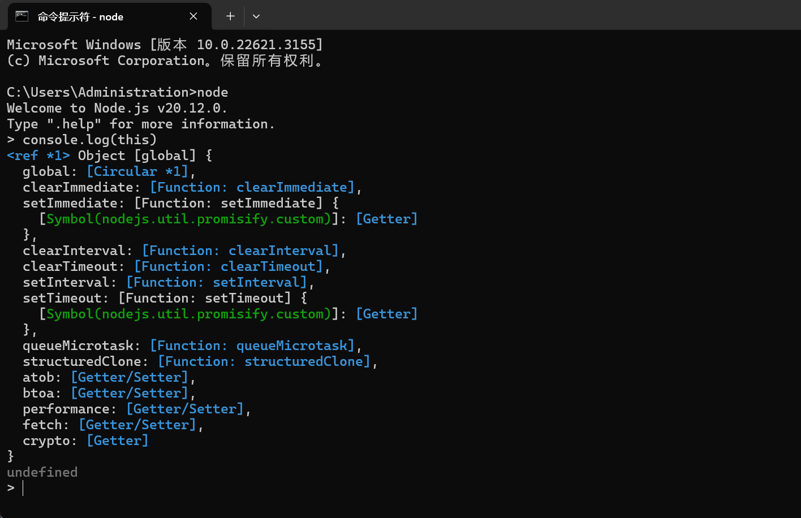801x518 pixels.
Task: Click the "Object [global] {" text
Action: pyautogui.click(x=145, y=156)
